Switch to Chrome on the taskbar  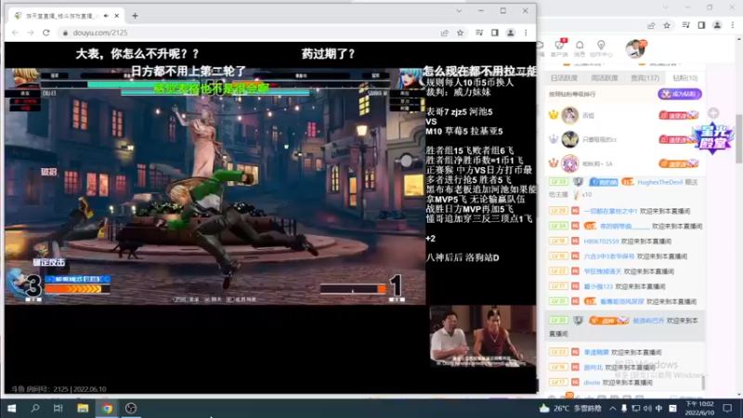107,408
